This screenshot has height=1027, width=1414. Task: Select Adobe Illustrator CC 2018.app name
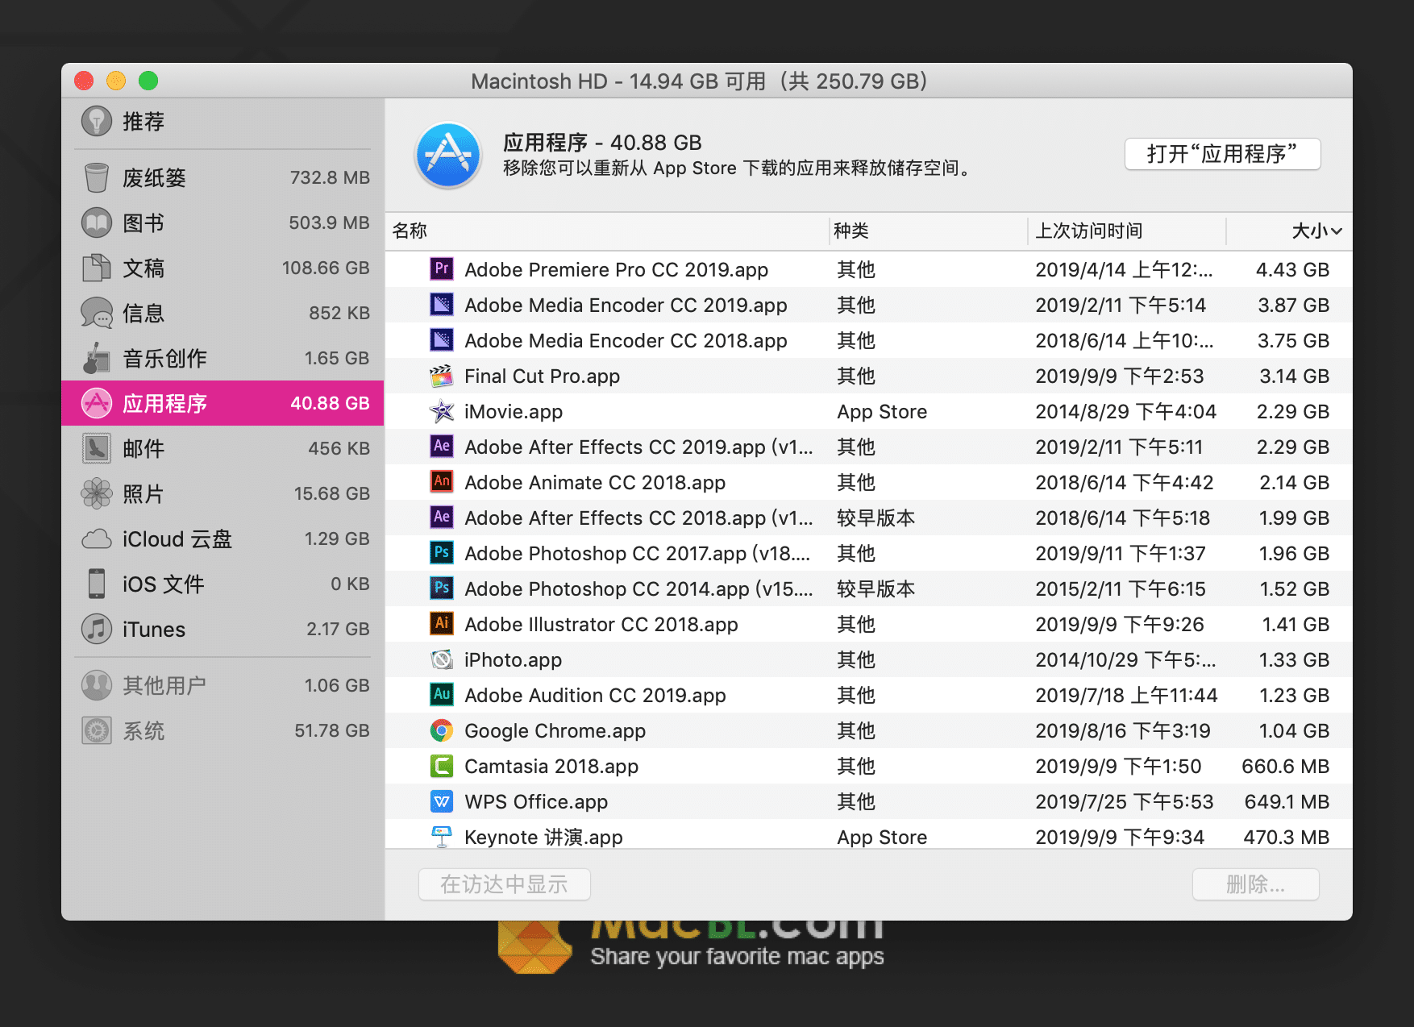(x=601, y=624)
